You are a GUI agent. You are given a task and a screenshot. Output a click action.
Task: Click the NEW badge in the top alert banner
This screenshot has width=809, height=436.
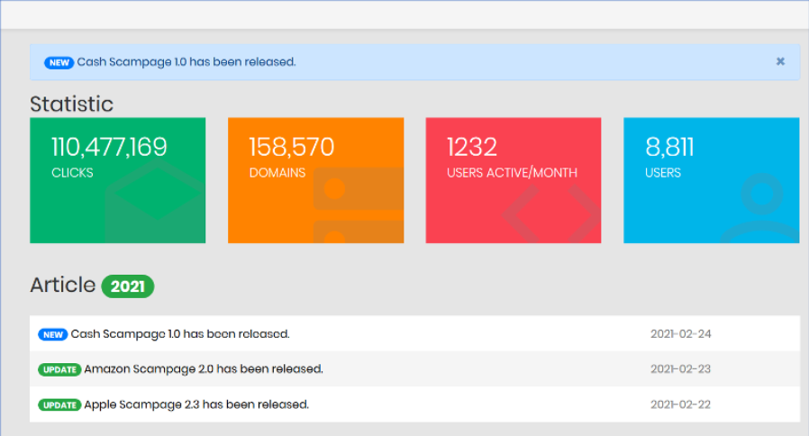[x=59, y=63]
